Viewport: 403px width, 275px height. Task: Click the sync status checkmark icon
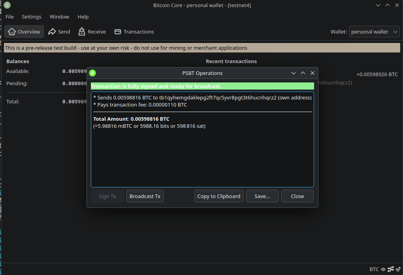[398, 269]
